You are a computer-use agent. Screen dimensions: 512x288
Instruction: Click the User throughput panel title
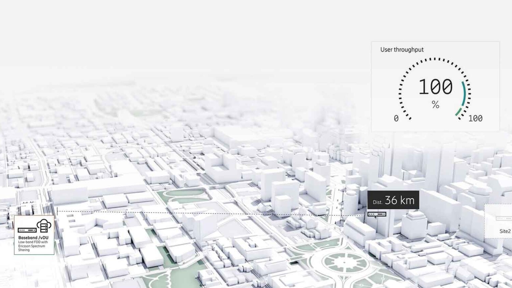point(402,50)
